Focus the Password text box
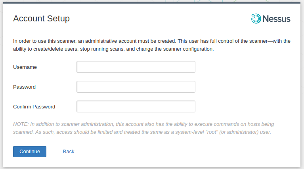 pos(136,87)
